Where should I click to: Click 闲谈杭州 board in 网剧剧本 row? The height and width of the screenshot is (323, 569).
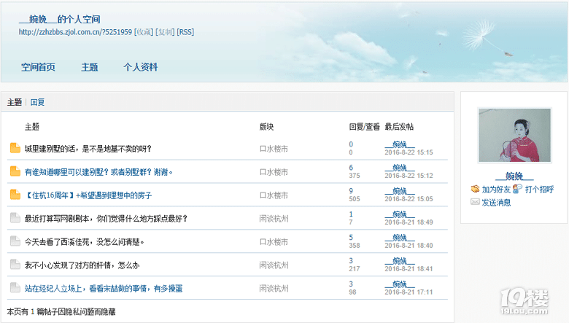pos(274,219)
